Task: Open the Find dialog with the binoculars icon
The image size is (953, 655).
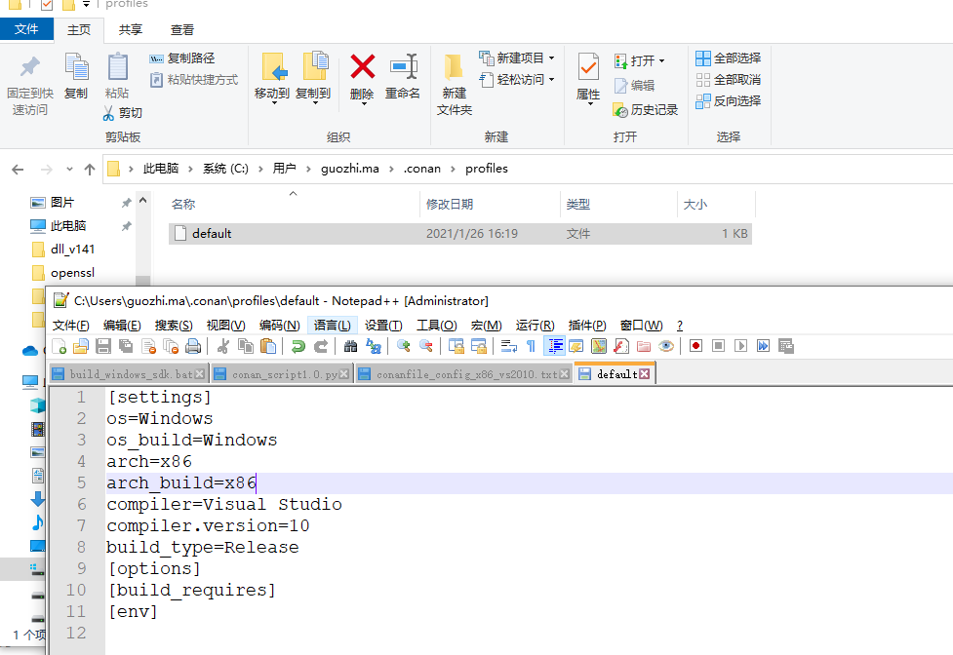Action: pos(351,347)
